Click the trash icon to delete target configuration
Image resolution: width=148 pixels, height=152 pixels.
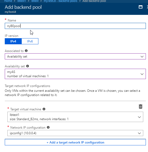(141, 106)
